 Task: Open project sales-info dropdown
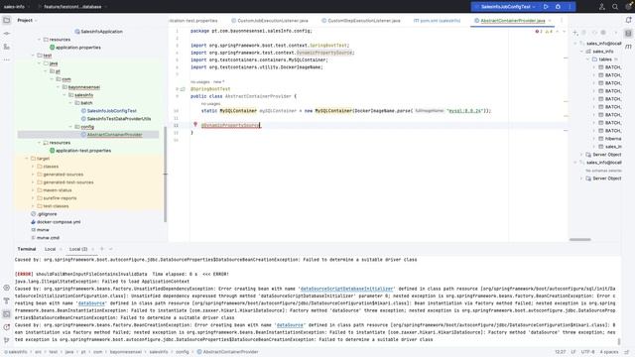tap(16, 7)
